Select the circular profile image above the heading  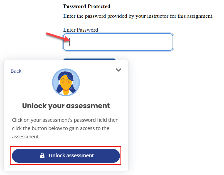click(66, 82)
